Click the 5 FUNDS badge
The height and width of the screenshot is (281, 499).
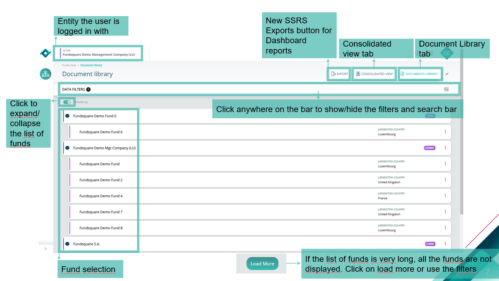tap(430, 148)
